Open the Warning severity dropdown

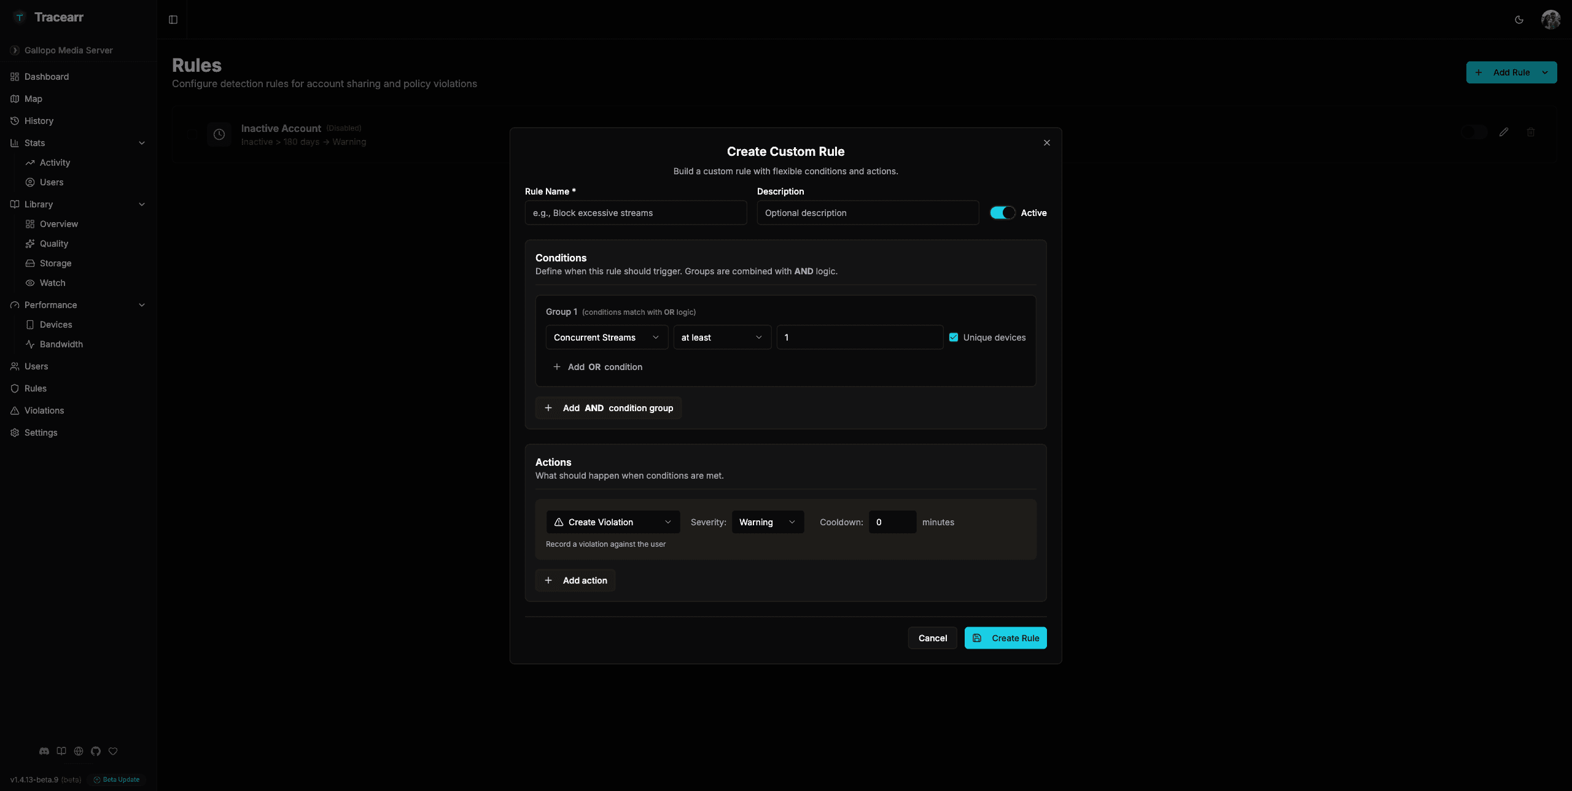click(x=767, y=522)
